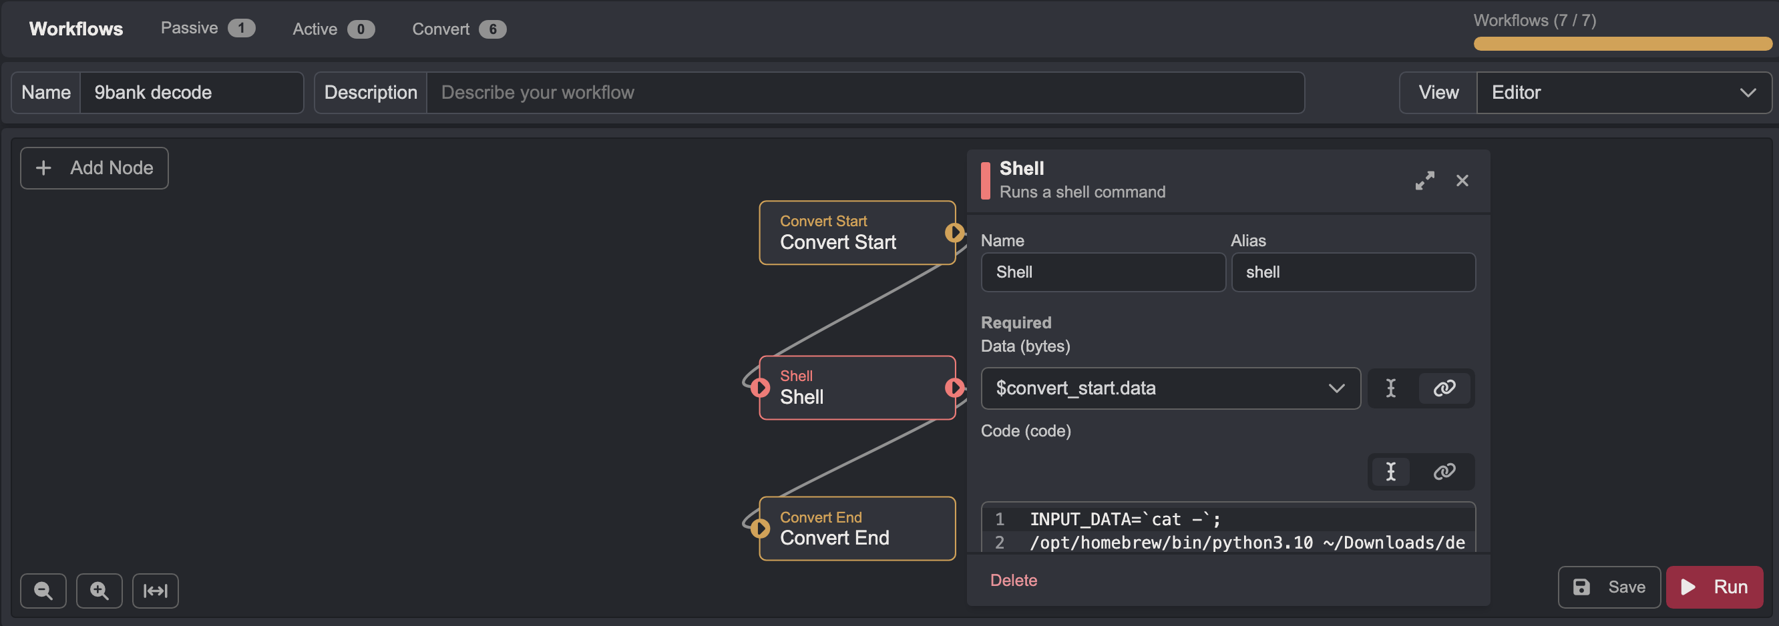Click the Data field text cursor icon

pos(1391,388)
